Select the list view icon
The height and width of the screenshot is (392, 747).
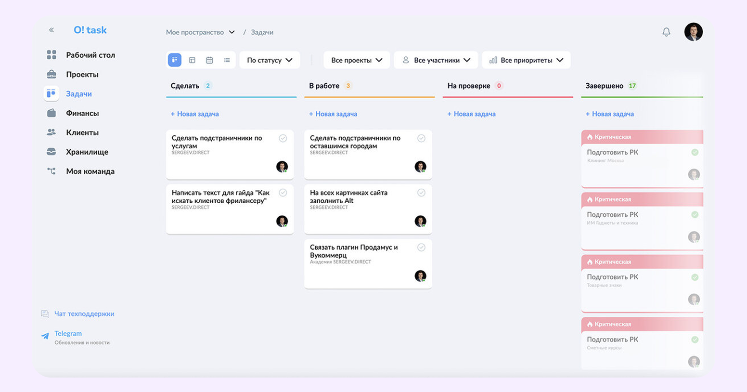pos(227,60)
